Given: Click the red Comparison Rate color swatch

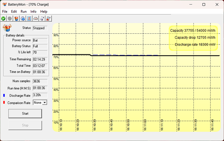Looking at the screenshot, I should pyautogui.click(x=4, y=102).
